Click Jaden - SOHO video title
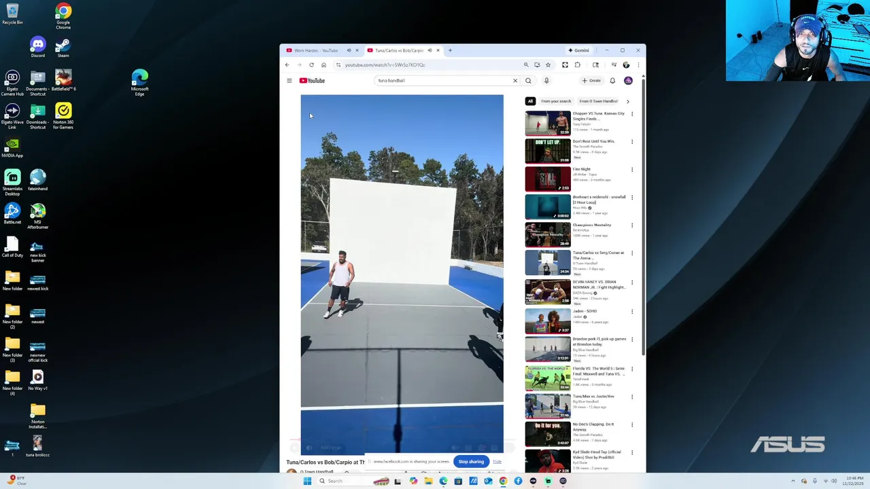The width and height of the screenshot is (870, 489). pos(585,311)
